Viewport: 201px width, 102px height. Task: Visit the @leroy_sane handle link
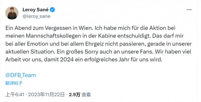click(x=36, y=16)
